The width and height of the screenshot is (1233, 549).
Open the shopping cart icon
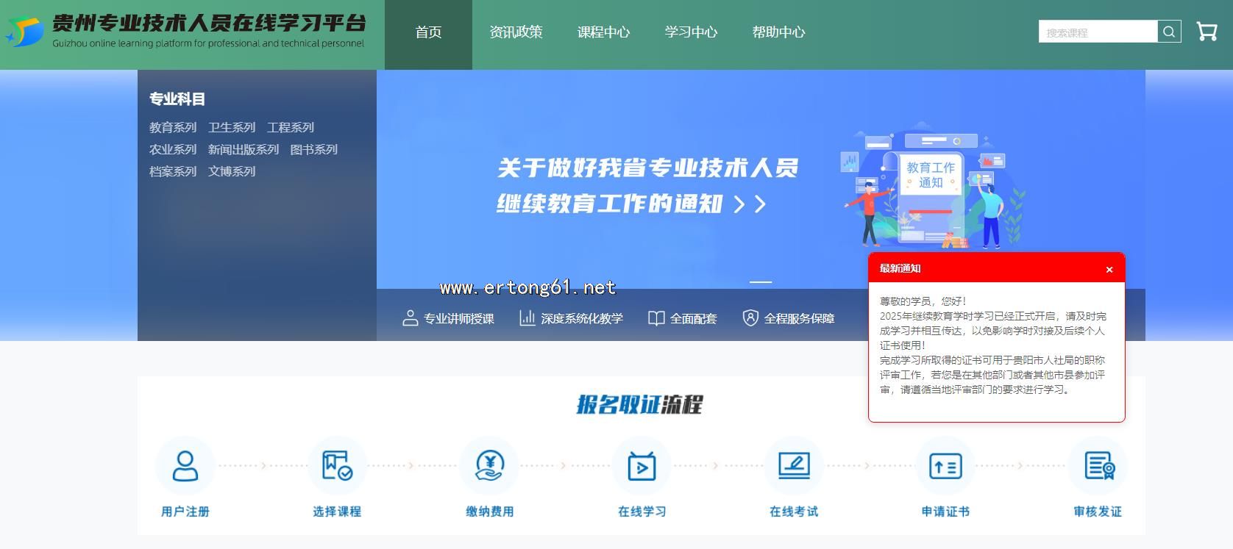(x=1207, y=32)
